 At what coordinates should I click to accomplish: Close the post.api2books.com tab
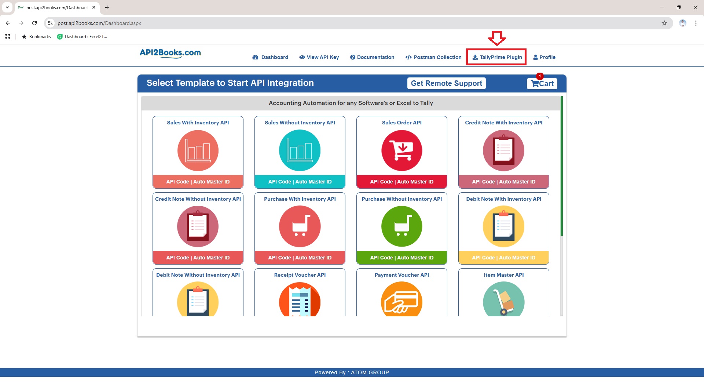94,7
